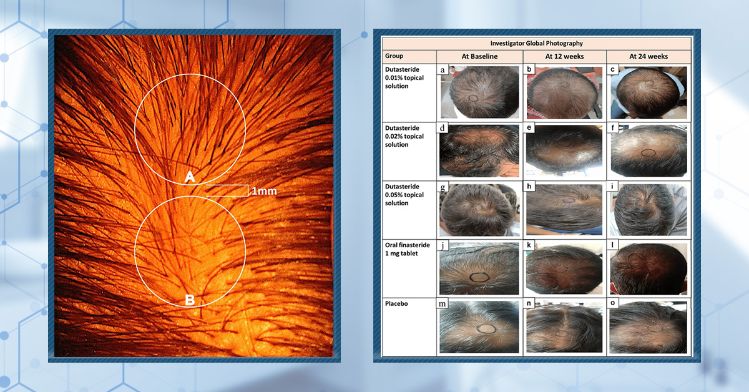Click photo 'a' of Dutasteride 0.01% baseline
This screenshot has width=749, height=392.
tap(479, 92)
